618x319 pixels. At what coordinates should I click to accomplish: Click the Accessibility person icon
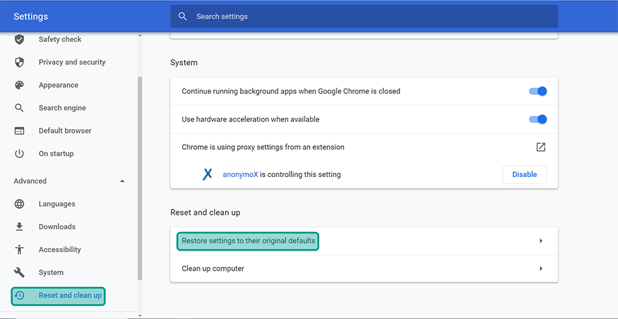20,249
